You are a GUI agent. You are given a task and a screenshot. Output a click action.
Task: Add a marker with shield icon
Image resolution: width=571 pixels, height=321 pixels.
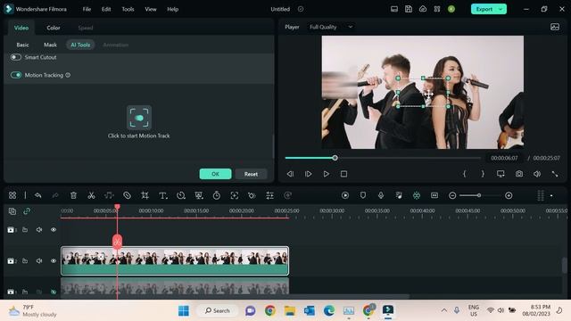click(x=363, y=195)
